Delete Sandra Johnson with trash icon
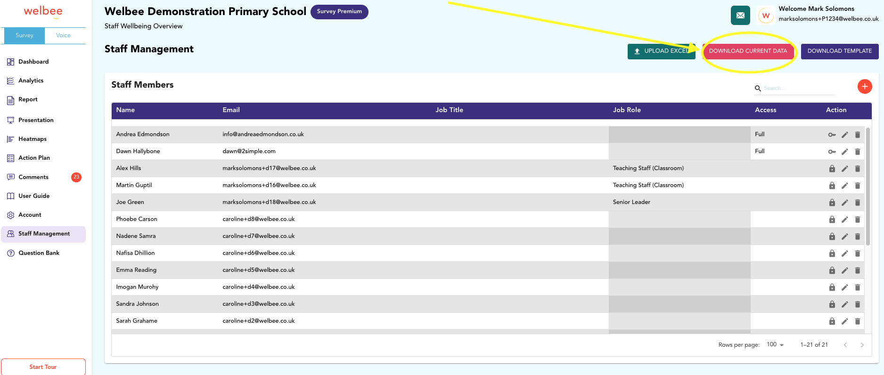 click(x=858, y=304)
